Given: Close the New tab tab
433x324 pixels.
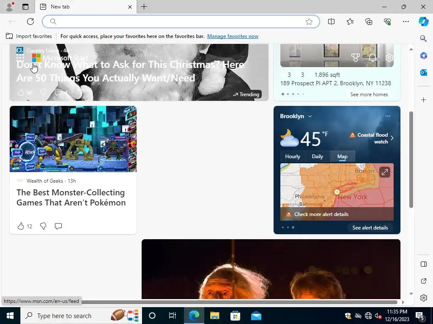Looking at the screenshot, I should (130, 7).
